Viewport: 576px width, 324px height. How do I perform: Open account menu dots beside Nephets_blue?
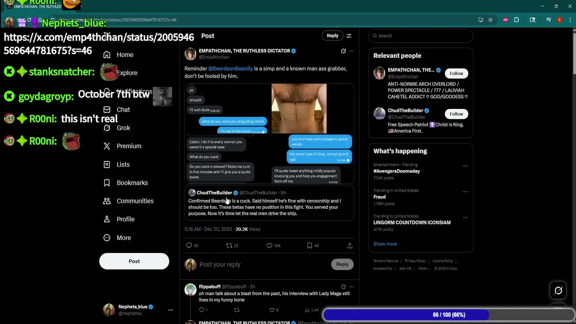pos(171,310)
